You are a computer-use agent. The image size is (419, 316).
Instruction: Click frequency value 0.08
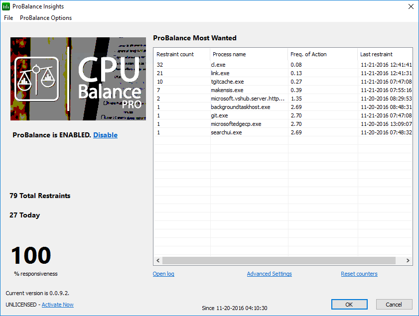pyautogui.click(x=296, y=65)
